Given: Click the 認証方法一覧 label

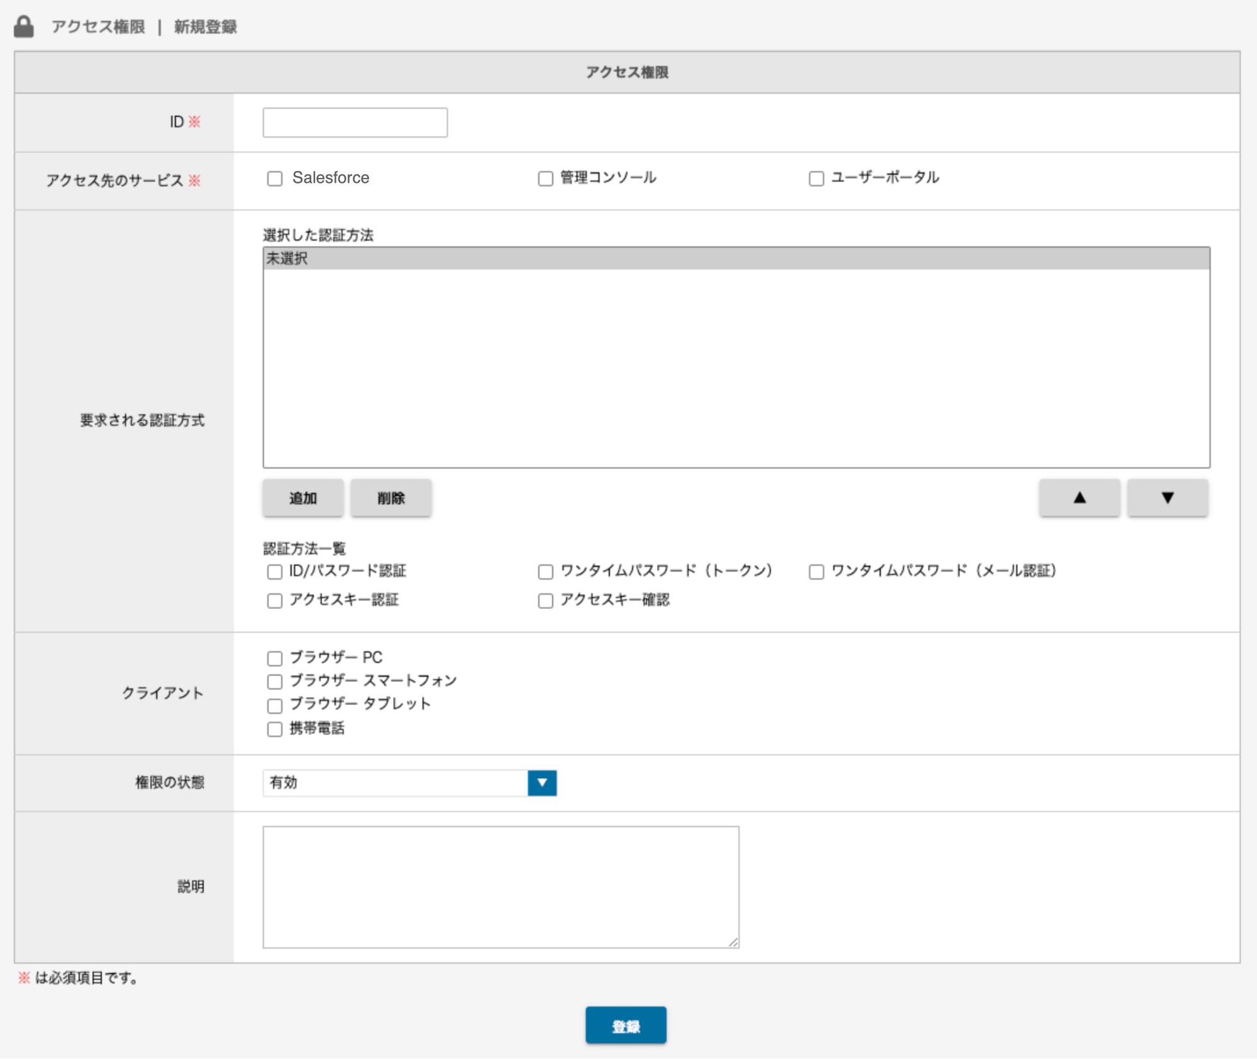Looking at the screenshot, I should point(304,549).
